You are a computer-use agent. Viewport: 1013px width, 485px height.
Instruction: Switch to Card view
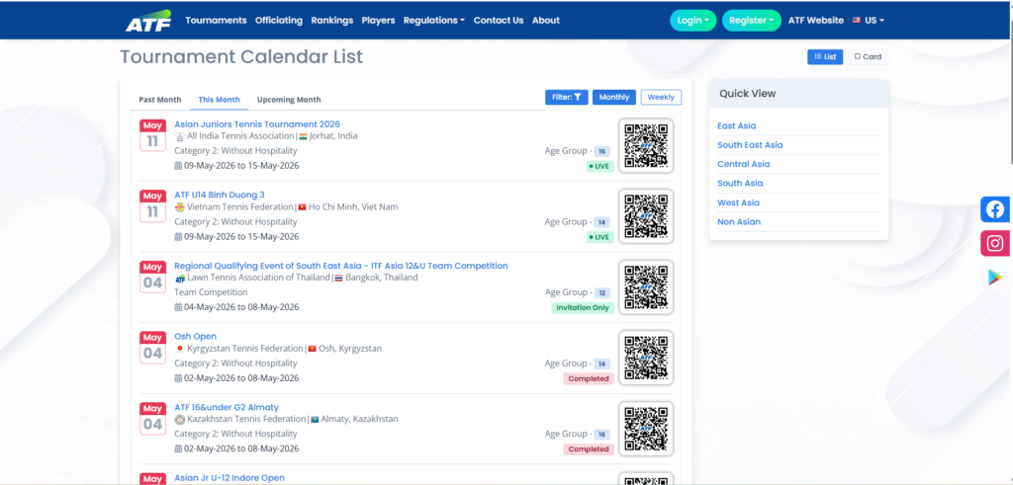pyautogui.click(x=868, y=56)
